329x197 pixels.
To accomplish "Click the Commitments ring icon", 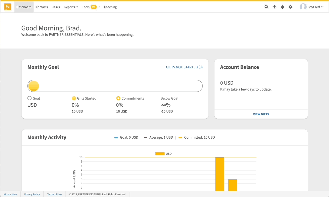I will (x=118, y=98).
